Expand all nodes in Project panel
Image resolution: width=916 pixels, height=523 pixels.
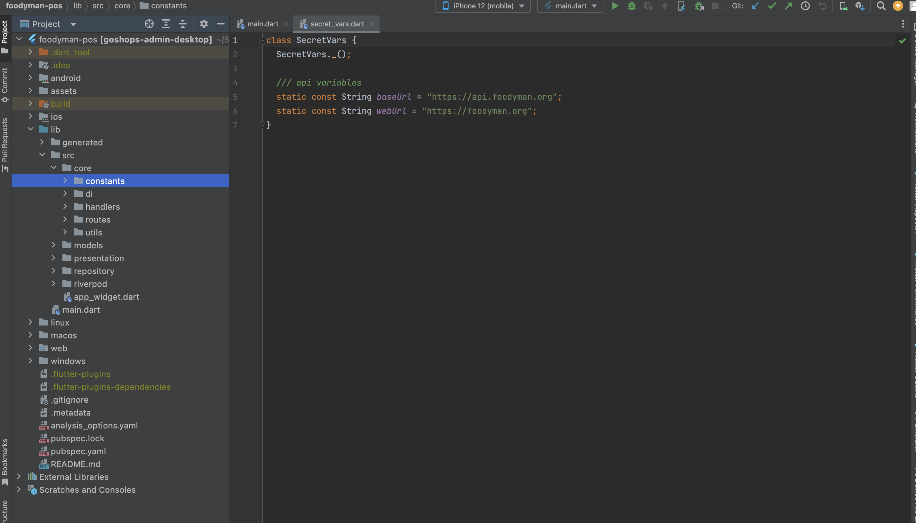pos(166,24)
